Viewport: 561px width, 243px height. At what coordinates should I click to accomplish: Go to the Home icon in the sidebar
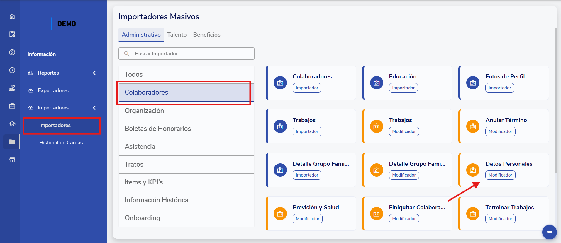12,16
